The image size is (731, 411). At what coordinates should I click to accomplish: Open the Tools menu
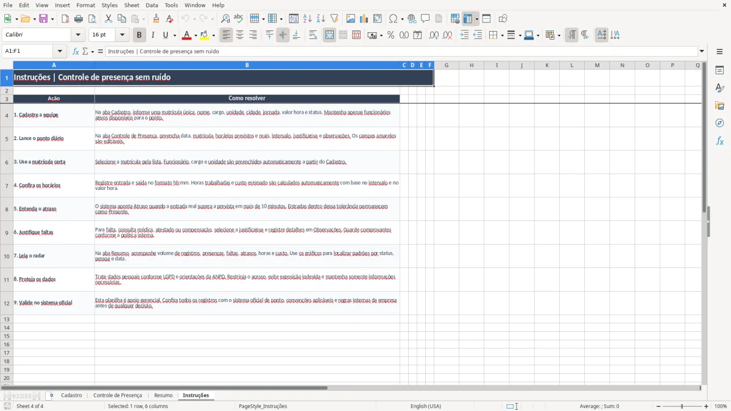171,5
